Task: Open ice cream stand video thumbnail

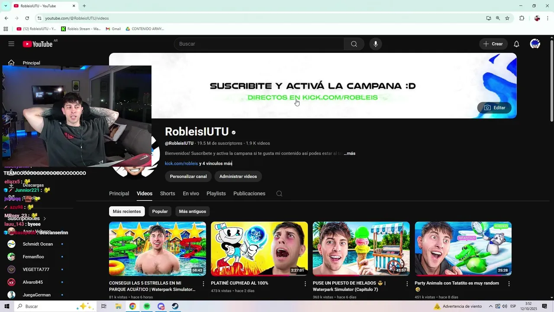Action: pyautogui.click(x=361, y=249)
